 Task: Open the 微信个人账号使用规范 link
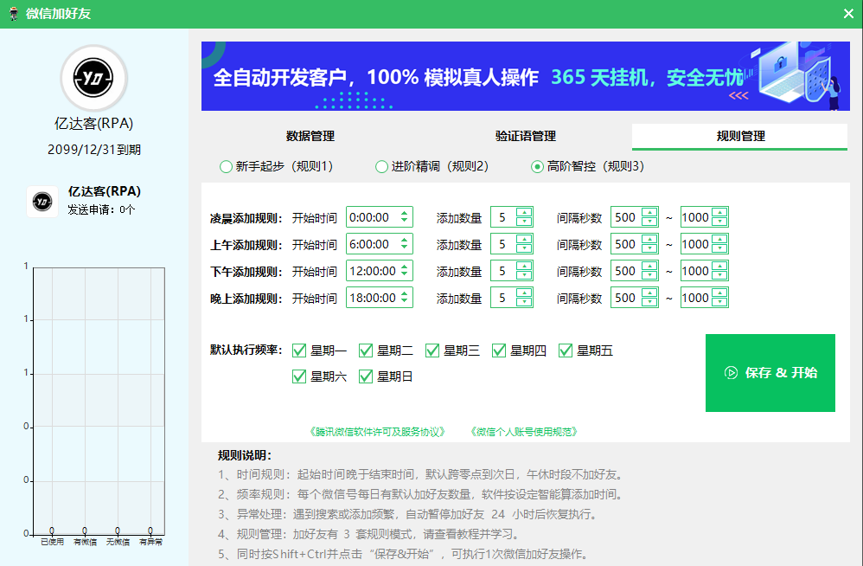(524, 431)
